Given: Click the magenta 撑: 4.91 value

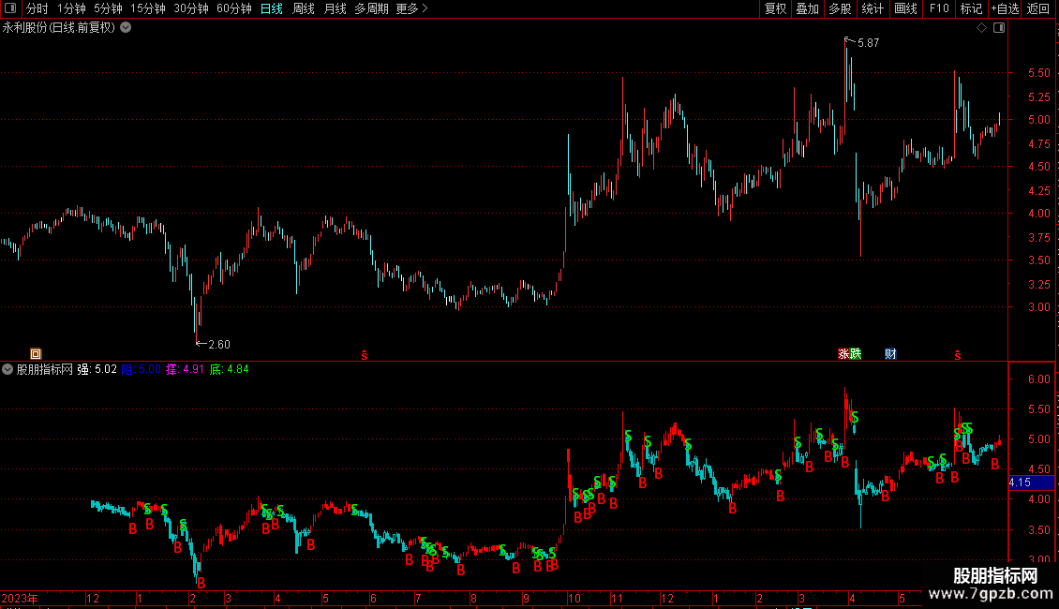Looking at the screenshot, I should pyautogui.click(x=185, y=369).
